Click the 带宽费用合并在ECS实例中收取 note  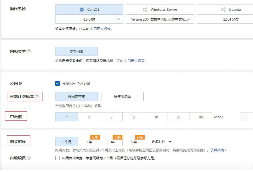tap(78, 106)
